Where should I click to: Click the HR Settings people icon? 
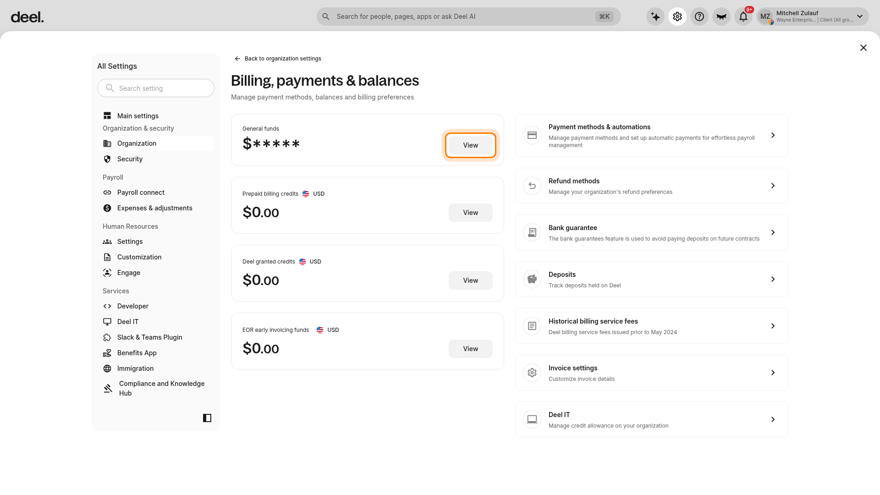tap(107, 242)
